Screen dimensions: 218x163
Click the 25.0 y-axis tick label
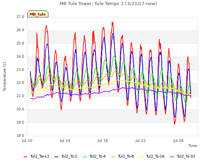tap(20, 43)
